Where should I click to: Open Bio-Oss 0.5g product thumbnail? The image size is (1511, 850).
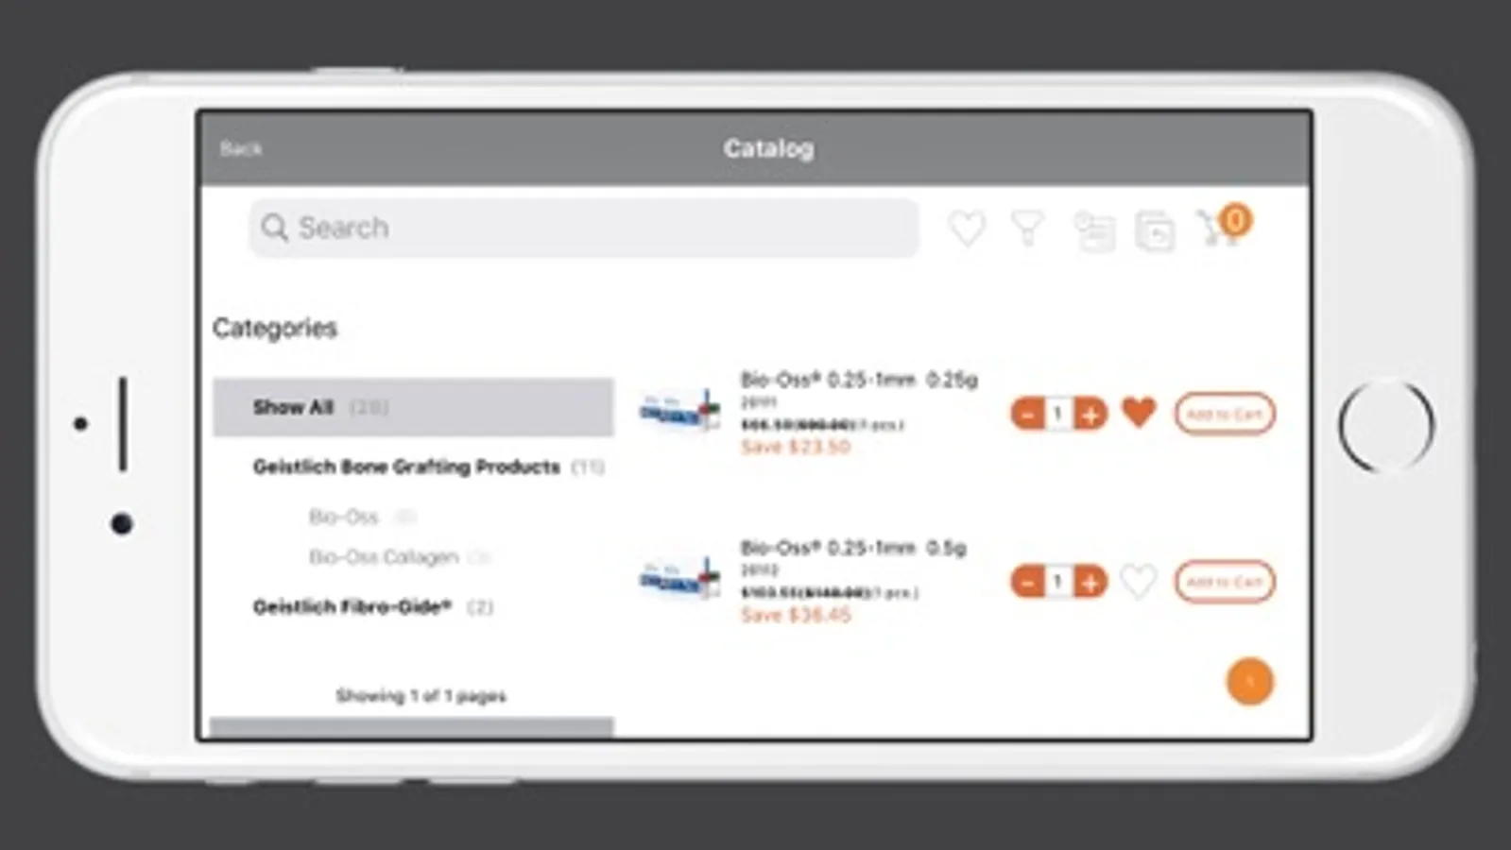[679, 577]
